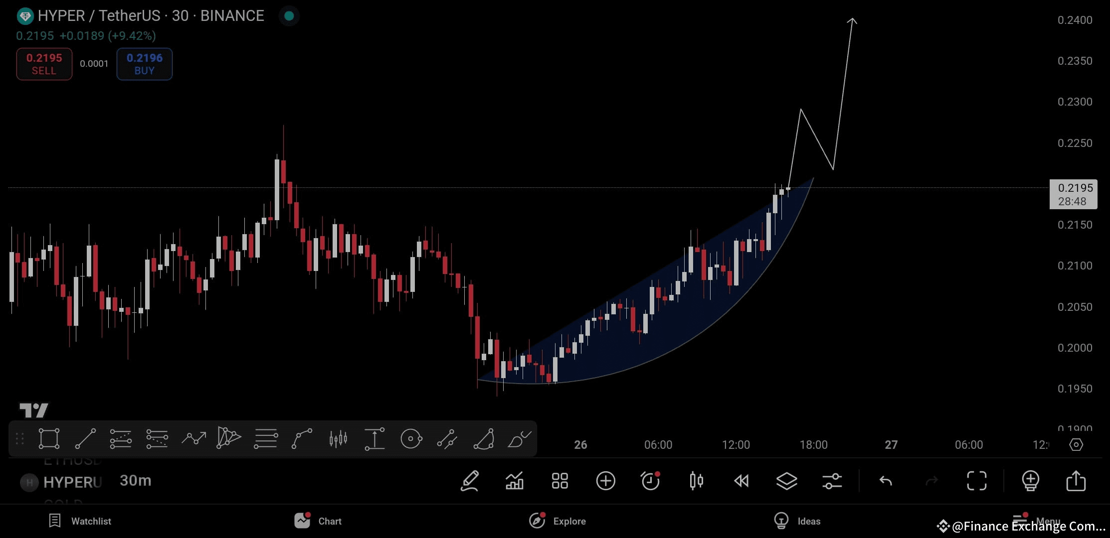
Task: Click the 0.2000 price scale label
Action: (1075, 348)
